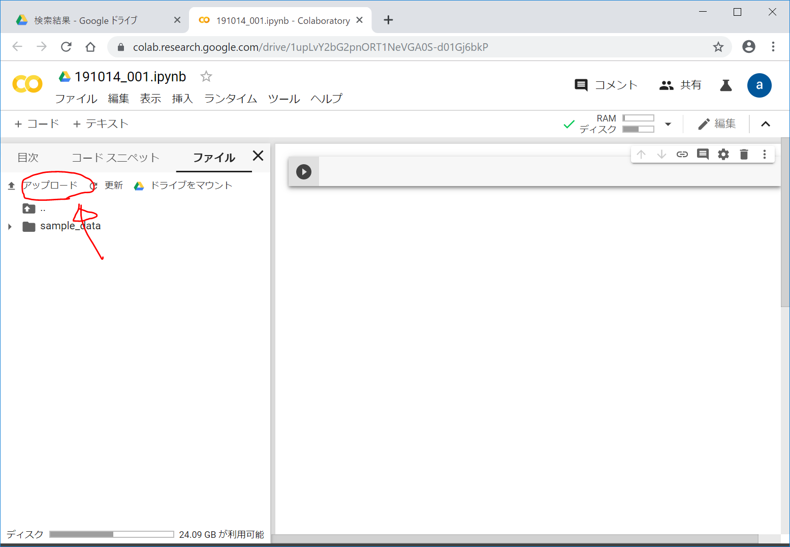
Task: Click the 共有 share button
Action: click(x=680, y=85)
